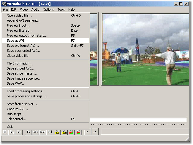
Task: Go to next keyframe
Action: [64, 132]
